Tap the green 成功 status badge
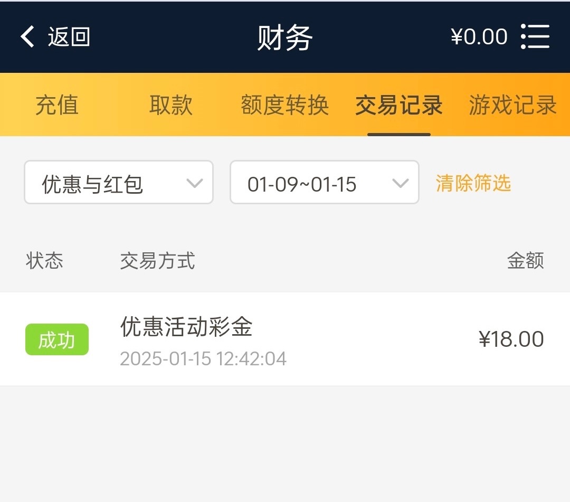 point(57,339)
